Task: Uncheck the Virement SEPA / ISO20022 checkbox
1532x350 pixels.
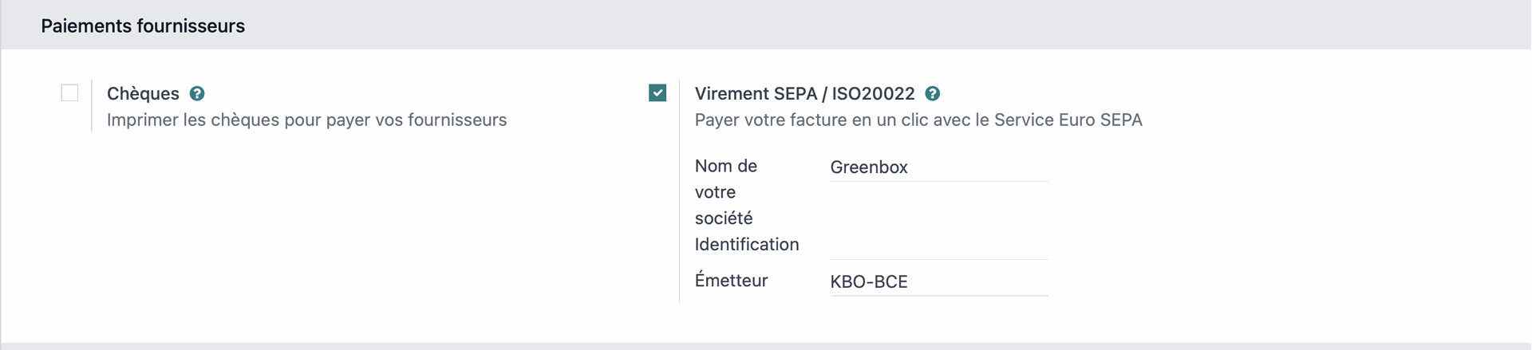Action: coord(657,93)
